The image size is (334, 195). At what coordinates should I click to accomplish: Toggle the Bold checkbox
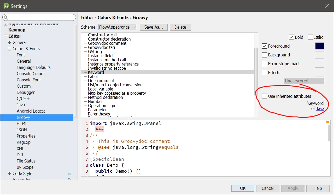pyautogui.click(x=291, y=37)
